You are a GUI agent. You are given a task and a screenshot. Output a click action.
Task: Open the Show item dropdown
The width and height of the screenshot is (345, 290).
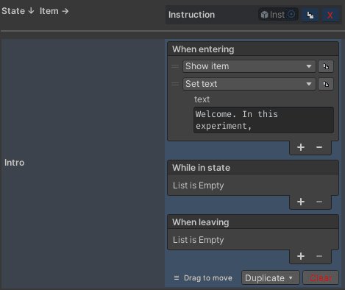[249, 66]
